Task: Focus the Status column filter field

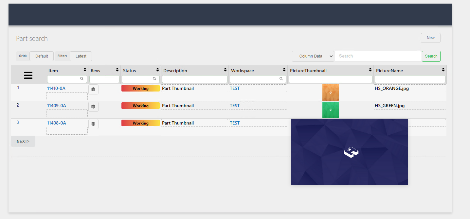Action: tap(141, 79)
